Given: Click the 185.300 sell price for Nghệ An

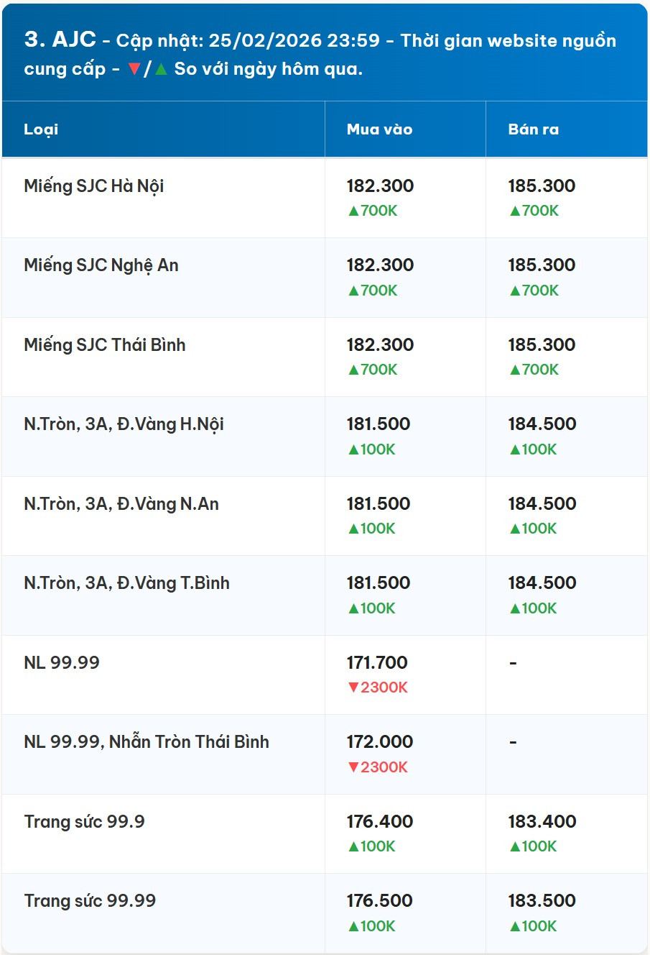Looking at the screenshot, I should pos(542,265).
